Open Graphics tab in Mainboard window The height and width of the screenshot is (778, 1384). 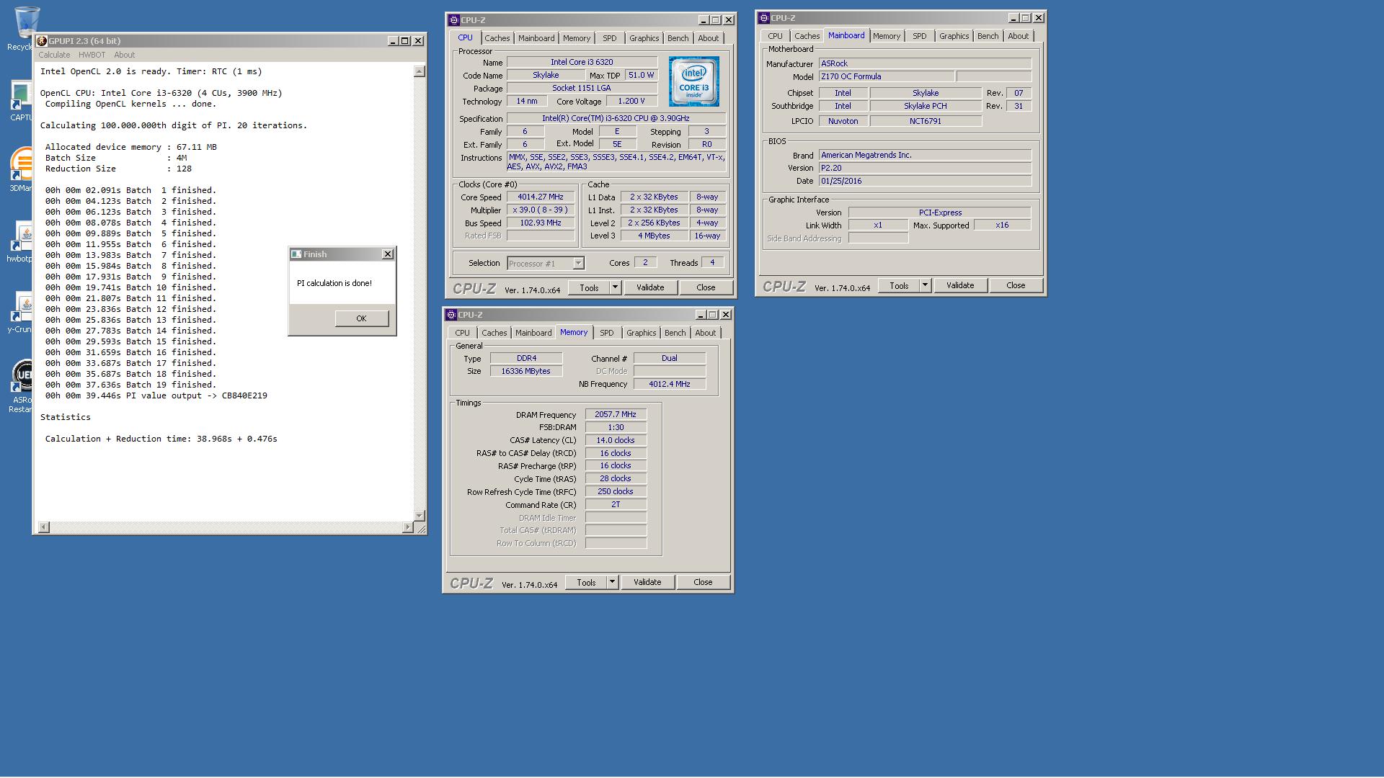point(954,36)
